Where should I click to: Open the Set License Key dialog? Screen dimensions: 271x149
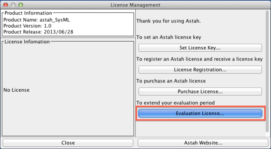coord(200,48)
